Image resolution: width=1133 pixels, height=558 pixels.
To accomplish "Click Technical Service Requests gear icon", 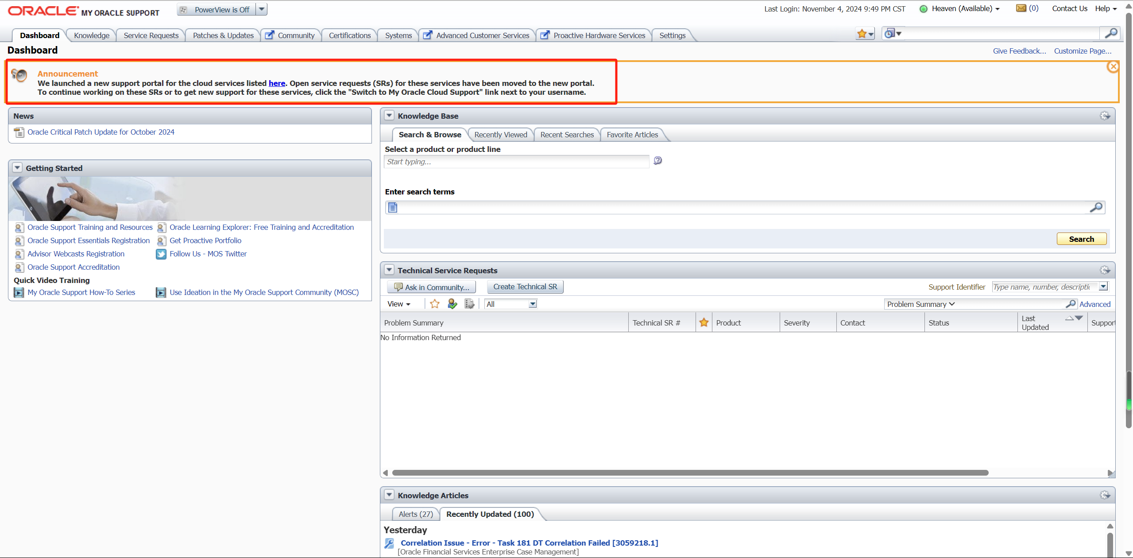I will point(1105,270).
